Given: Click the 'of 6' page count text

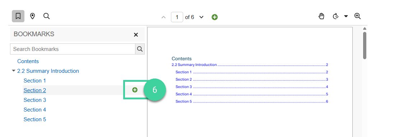Looking at the screenshot, I should click(x=190, y=17).
